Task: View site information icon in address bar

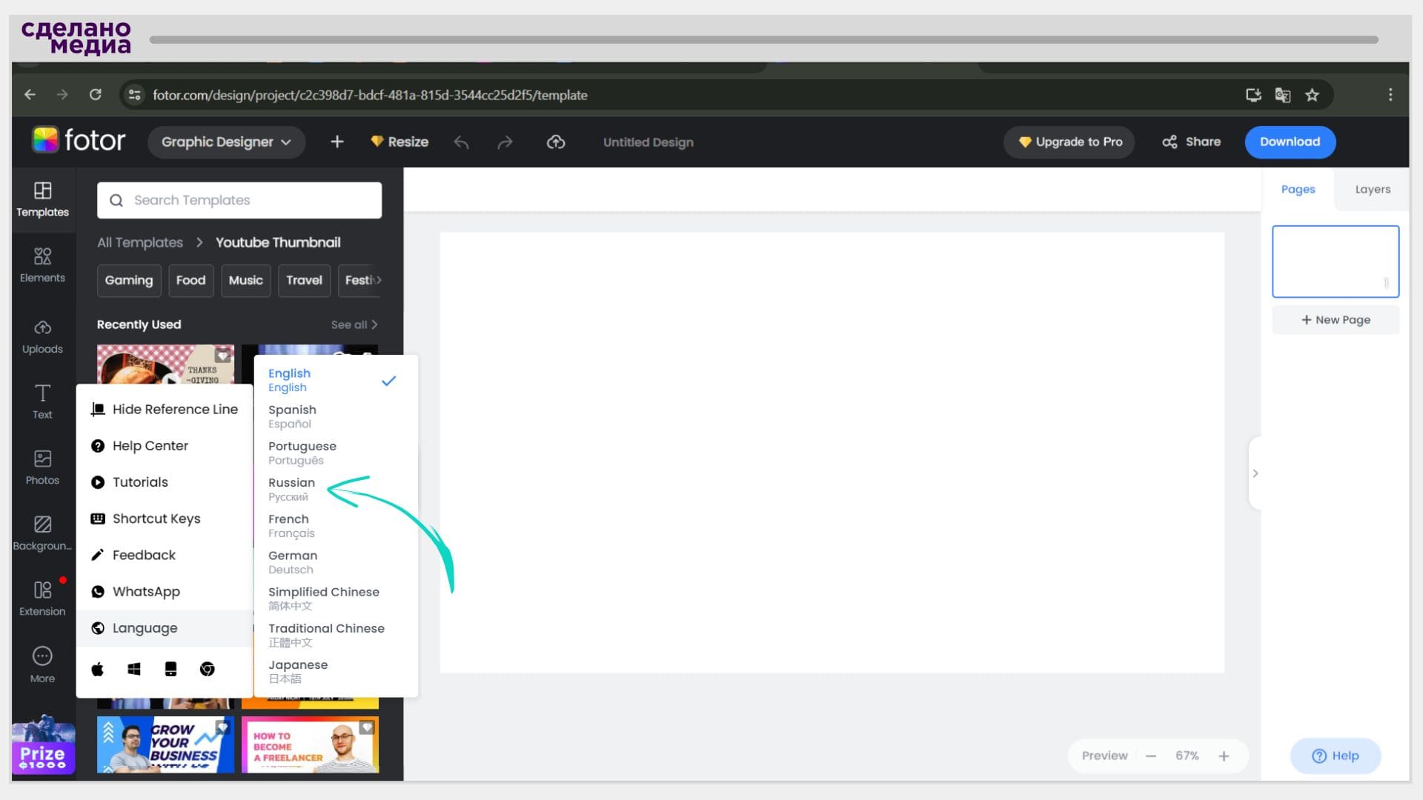Action: point(134,95)
